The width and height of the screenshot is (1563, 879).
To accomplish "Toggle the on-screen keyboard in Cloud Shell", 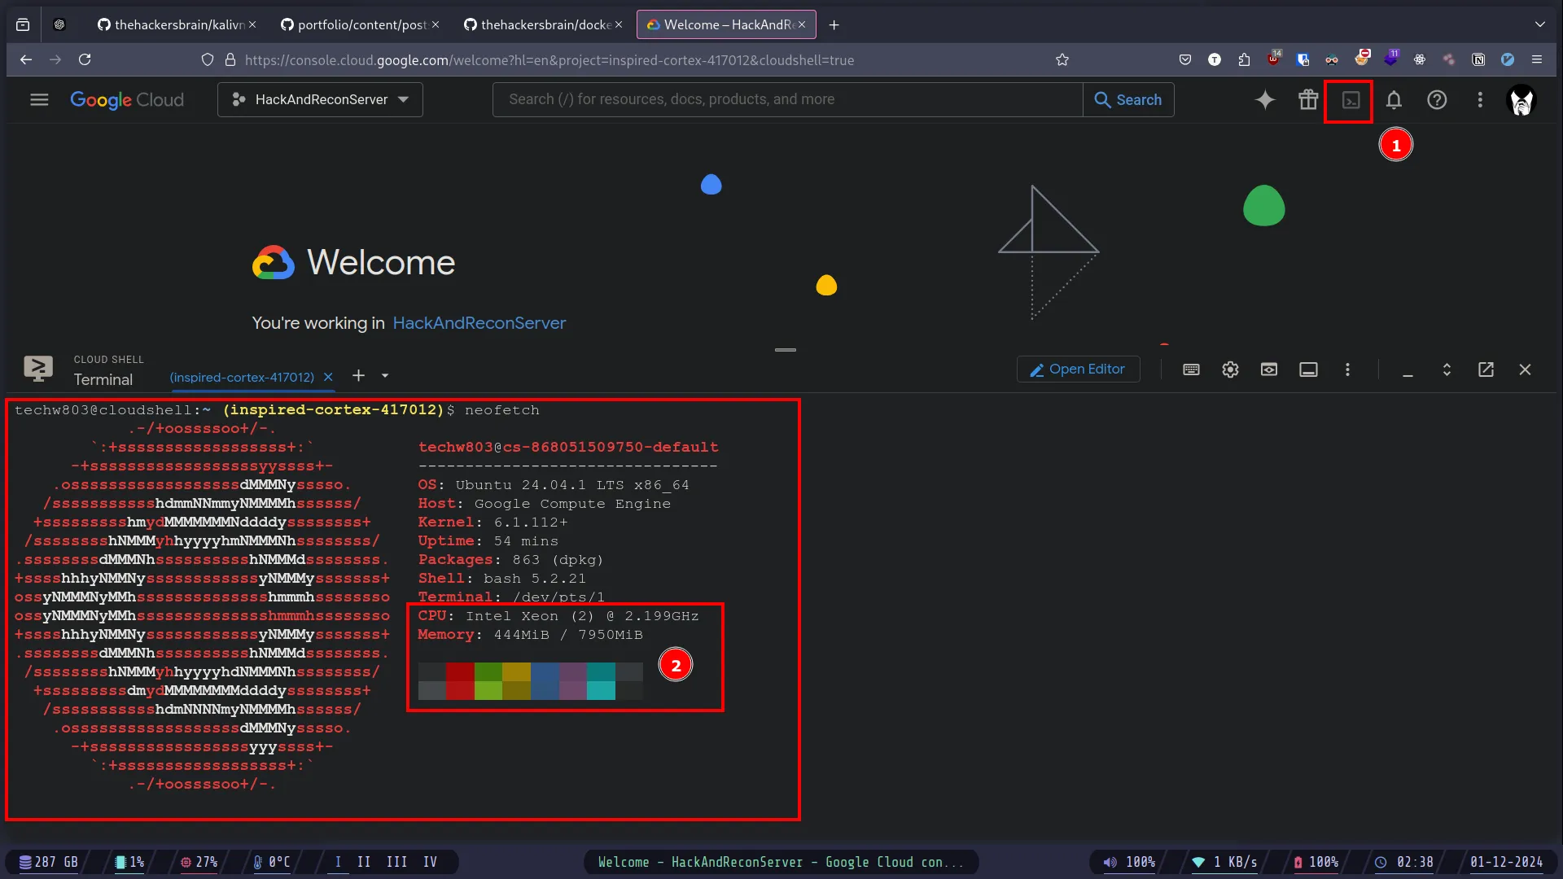I will (1191, 370).
